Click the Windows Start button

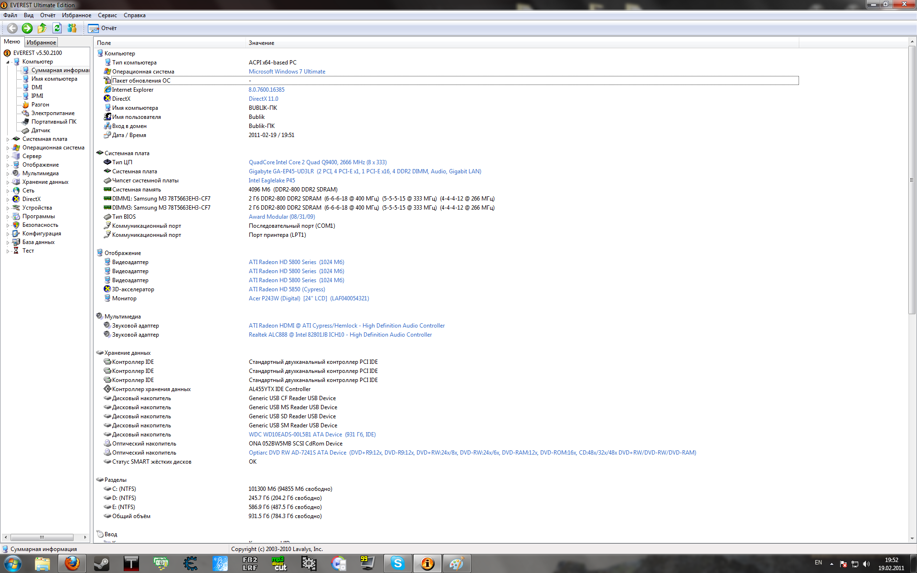13,564
